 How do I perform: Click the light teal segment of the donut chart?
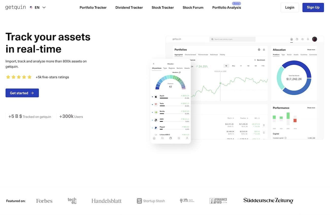(x=279, y=78)
